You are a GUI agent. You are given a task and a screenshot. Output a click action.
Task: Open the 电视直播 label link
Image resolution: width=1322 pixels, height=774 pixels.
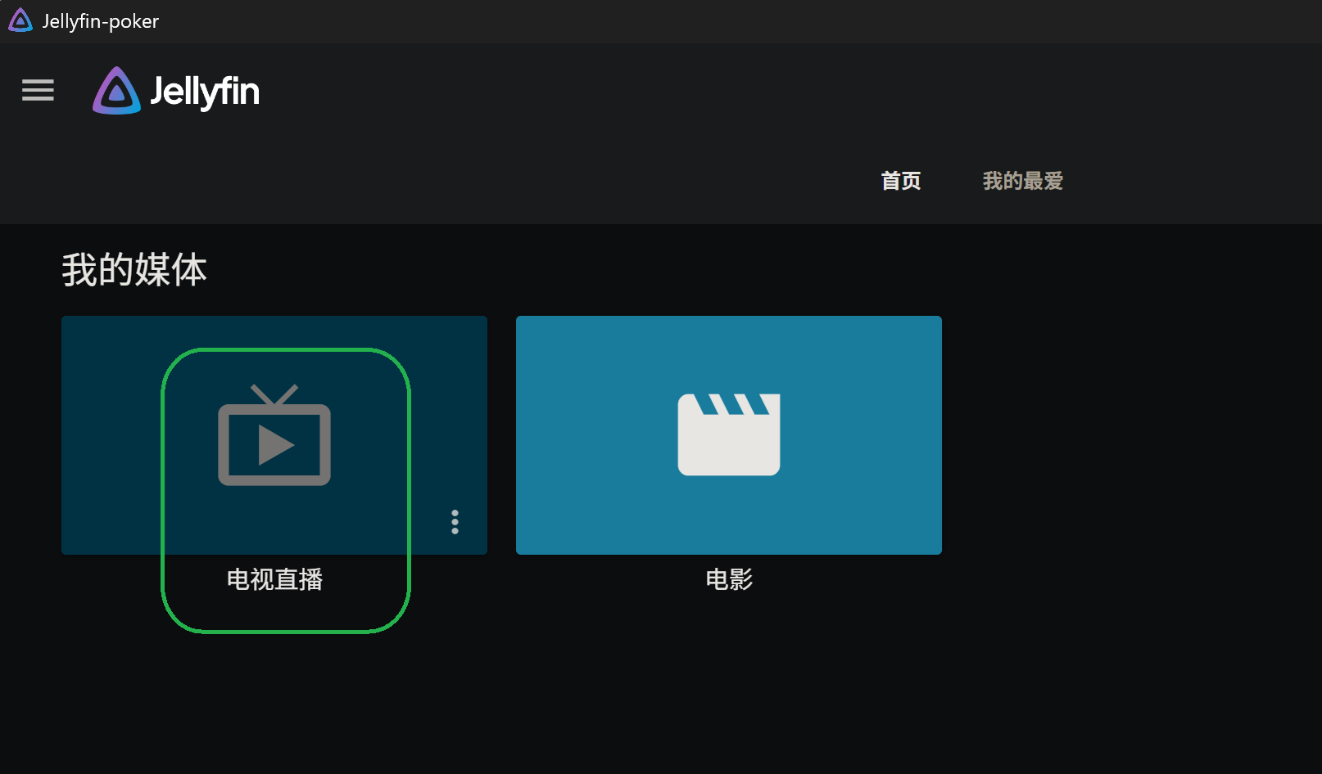pyautogui.click(x=274, y=579)
